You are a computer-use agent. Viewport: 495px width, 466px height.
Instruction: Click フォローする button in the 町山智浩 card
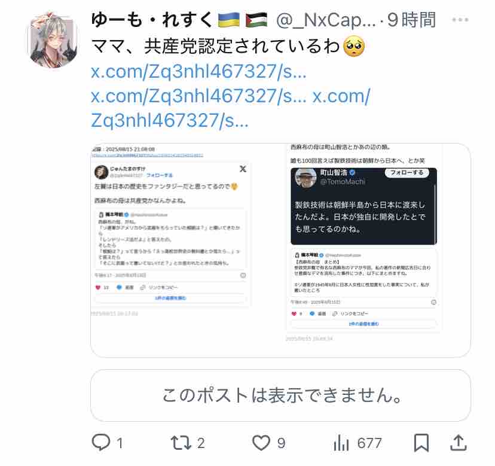407,172
